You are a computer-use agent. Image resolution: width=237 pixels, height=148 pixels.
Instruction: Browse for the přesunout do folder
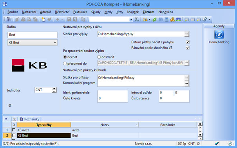pos(187,63)
